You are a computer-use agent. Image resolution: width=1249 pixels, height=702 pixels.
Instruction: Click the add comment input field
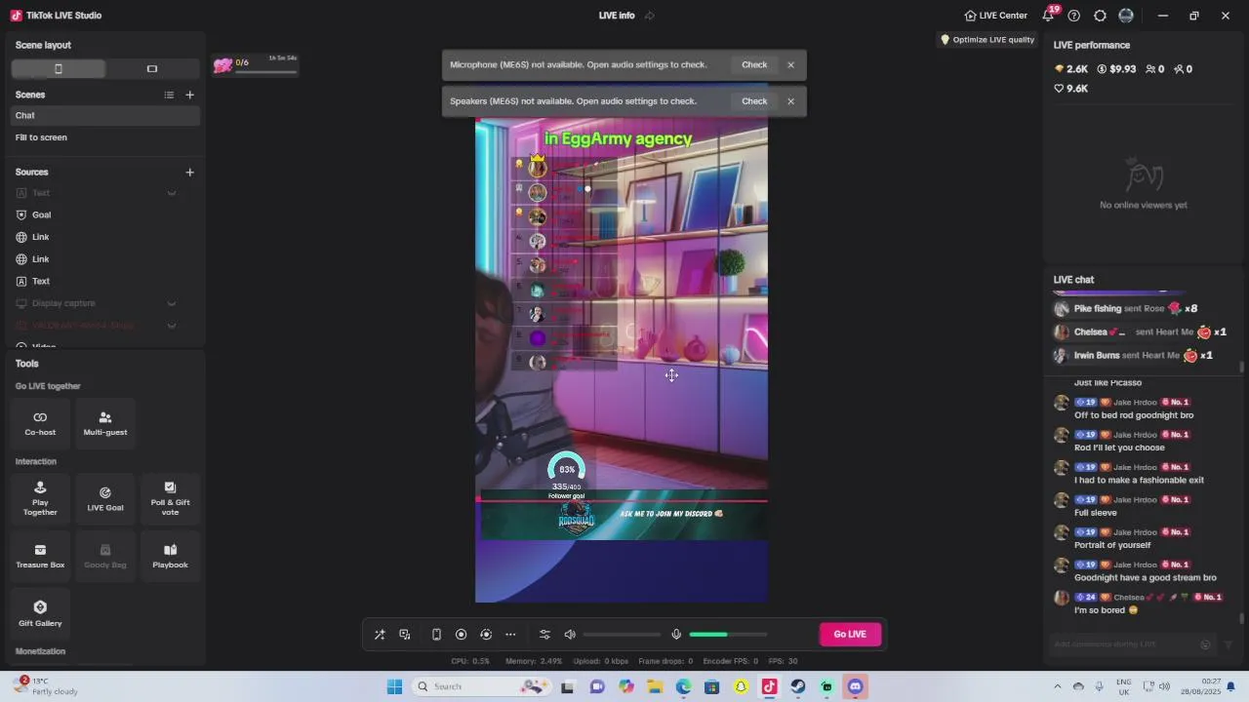[1124, 644]
